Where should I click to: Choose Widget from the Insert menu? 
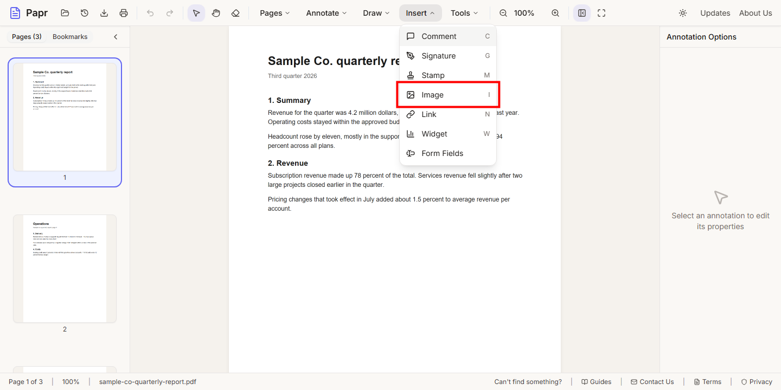pos(448,134)
